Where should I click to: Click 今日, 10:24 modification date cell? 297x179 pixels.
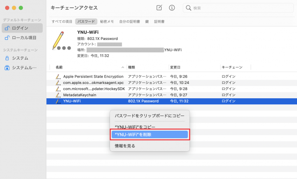[180, 83]
